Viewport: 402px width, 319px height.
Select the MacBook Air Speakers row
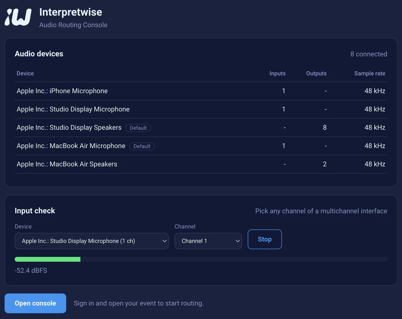201,164
